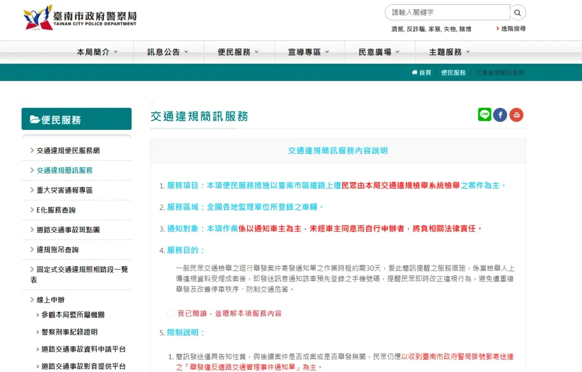Open 重大災害通報專區 sidebar item
The width and height of the screenshot is (582, 372).
[x=65, y=190]
